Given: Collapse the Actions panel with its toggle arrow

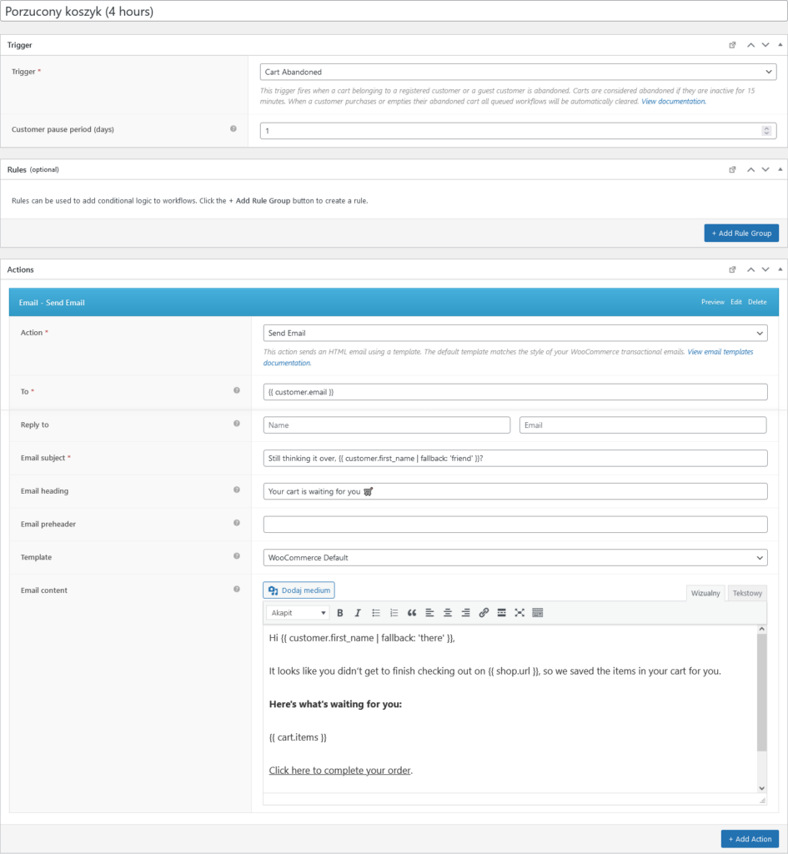Looking at the screenshot, I should tap(780, 269).
